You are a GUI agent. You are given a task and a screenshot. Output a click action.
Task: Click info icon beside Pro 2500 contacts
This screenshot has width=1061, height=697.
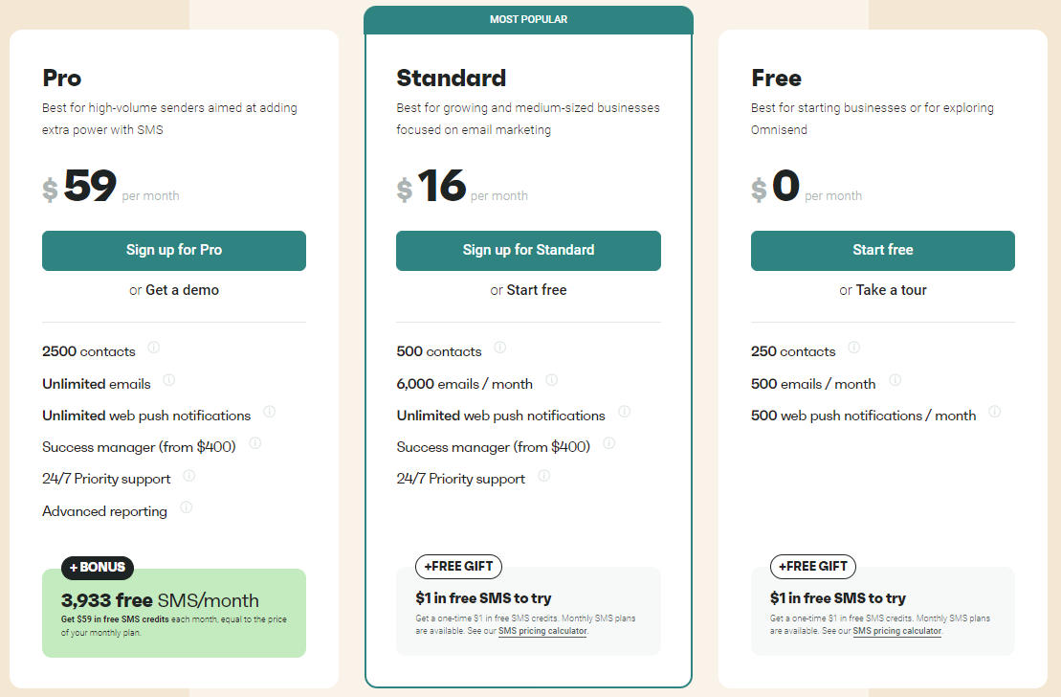pos(153,348)
